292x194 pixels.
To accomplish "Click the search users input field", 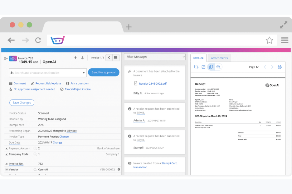I will (48, 73).
